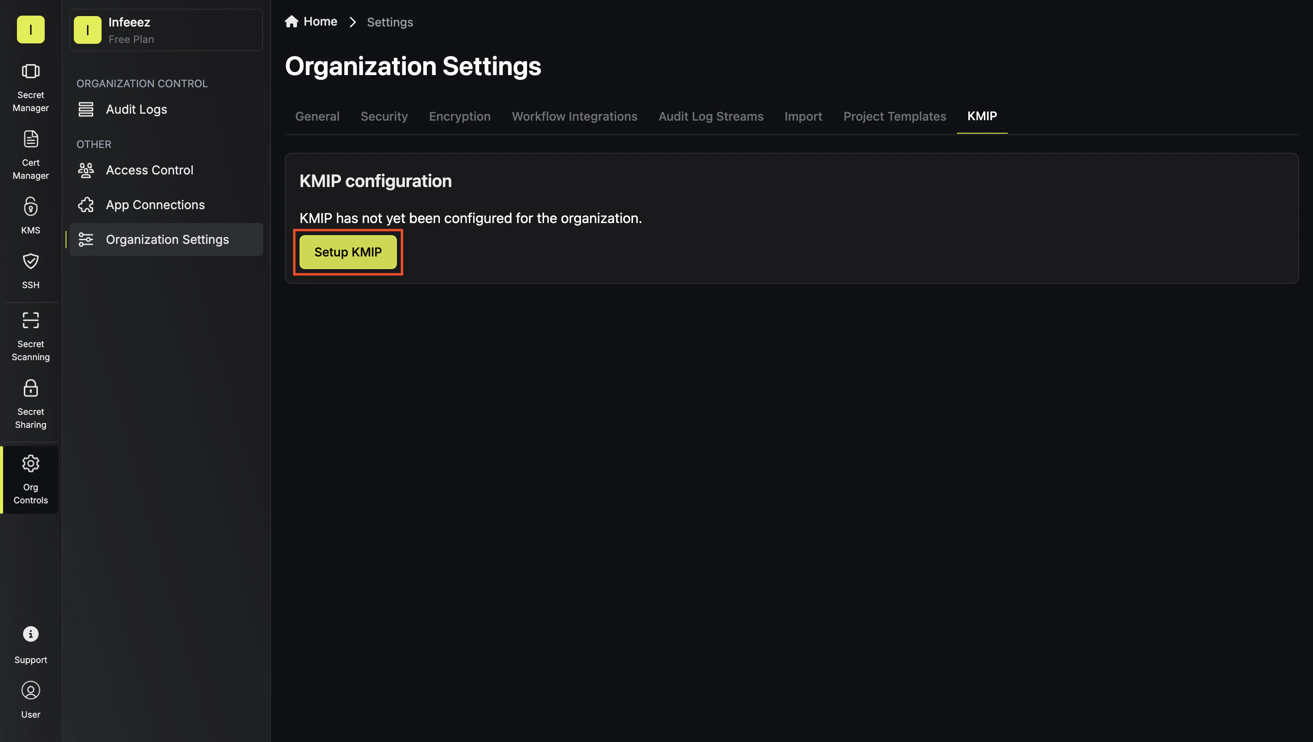1313x742 pixels.
Task: Switch to the Security tab
Action: point(384,116)
